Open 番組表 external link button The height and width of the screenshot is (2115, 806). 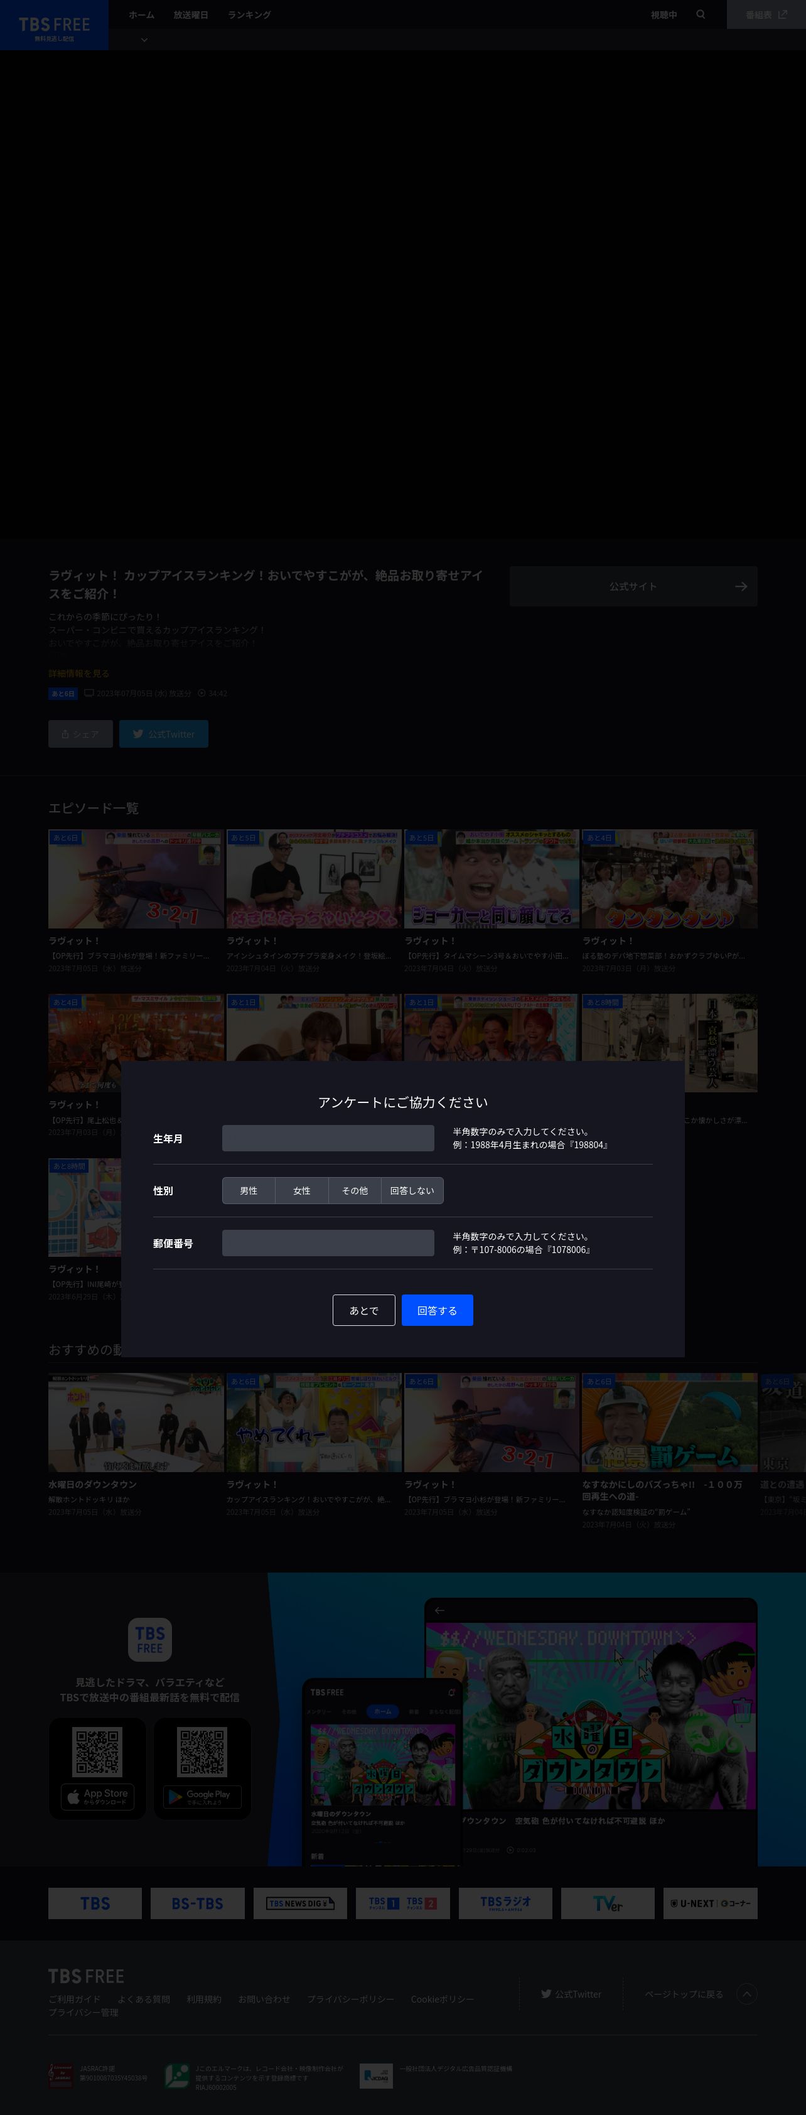[x=766, y=15]
